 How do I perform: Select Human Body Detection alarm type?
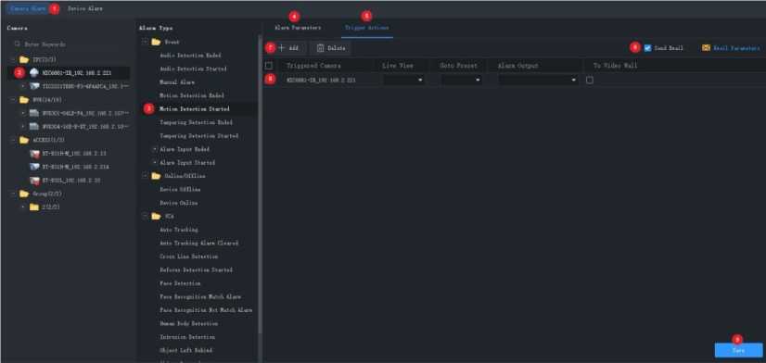point(188,323)
